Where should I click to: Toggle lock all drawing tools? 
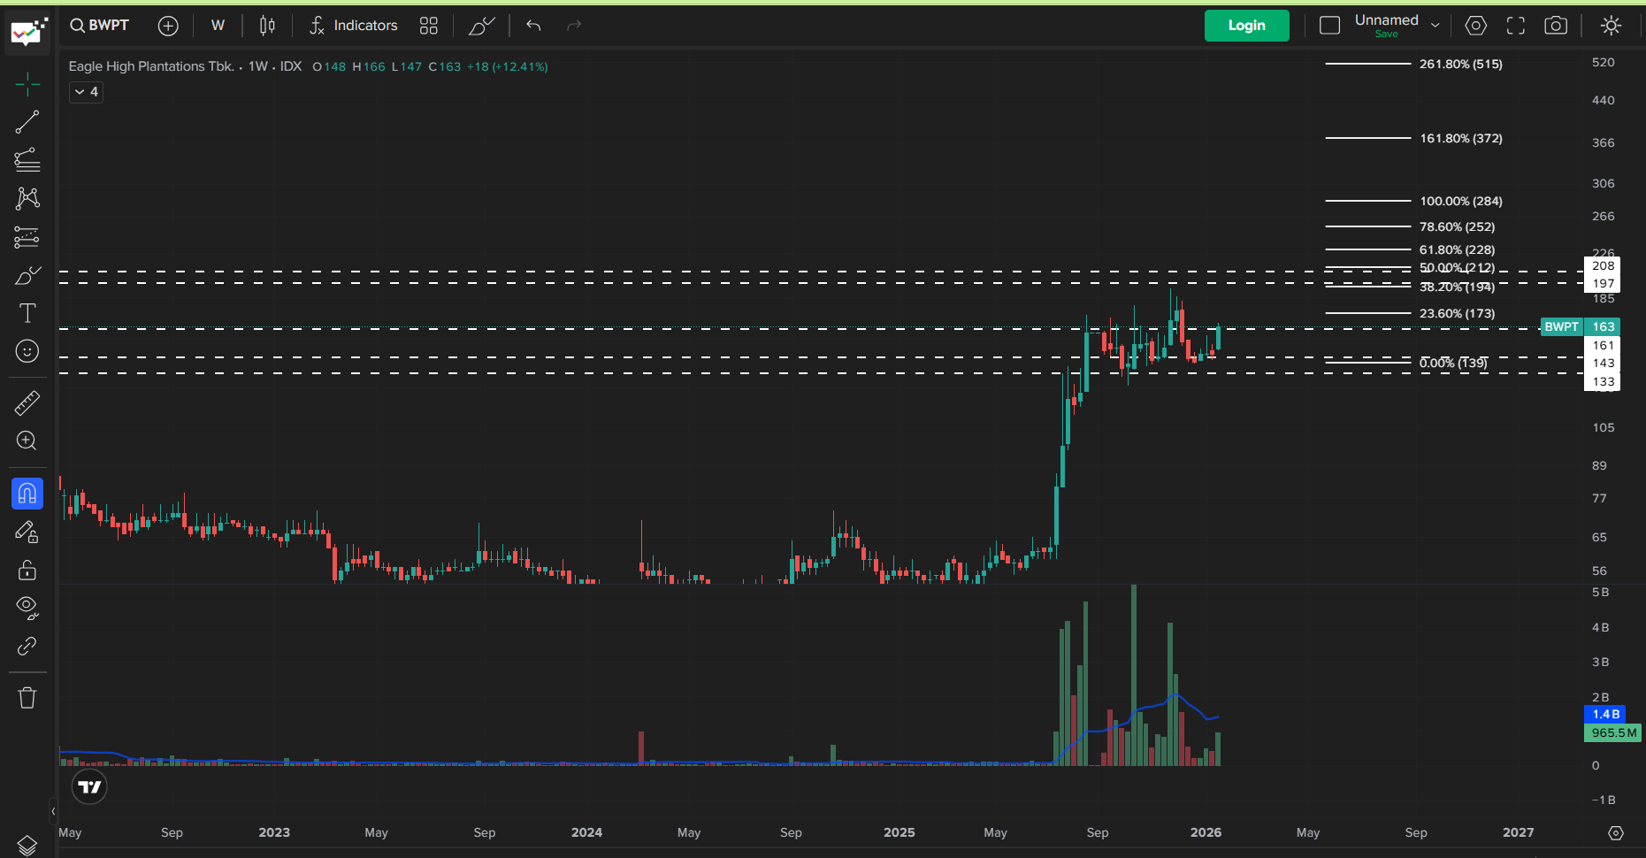(27, 570)
